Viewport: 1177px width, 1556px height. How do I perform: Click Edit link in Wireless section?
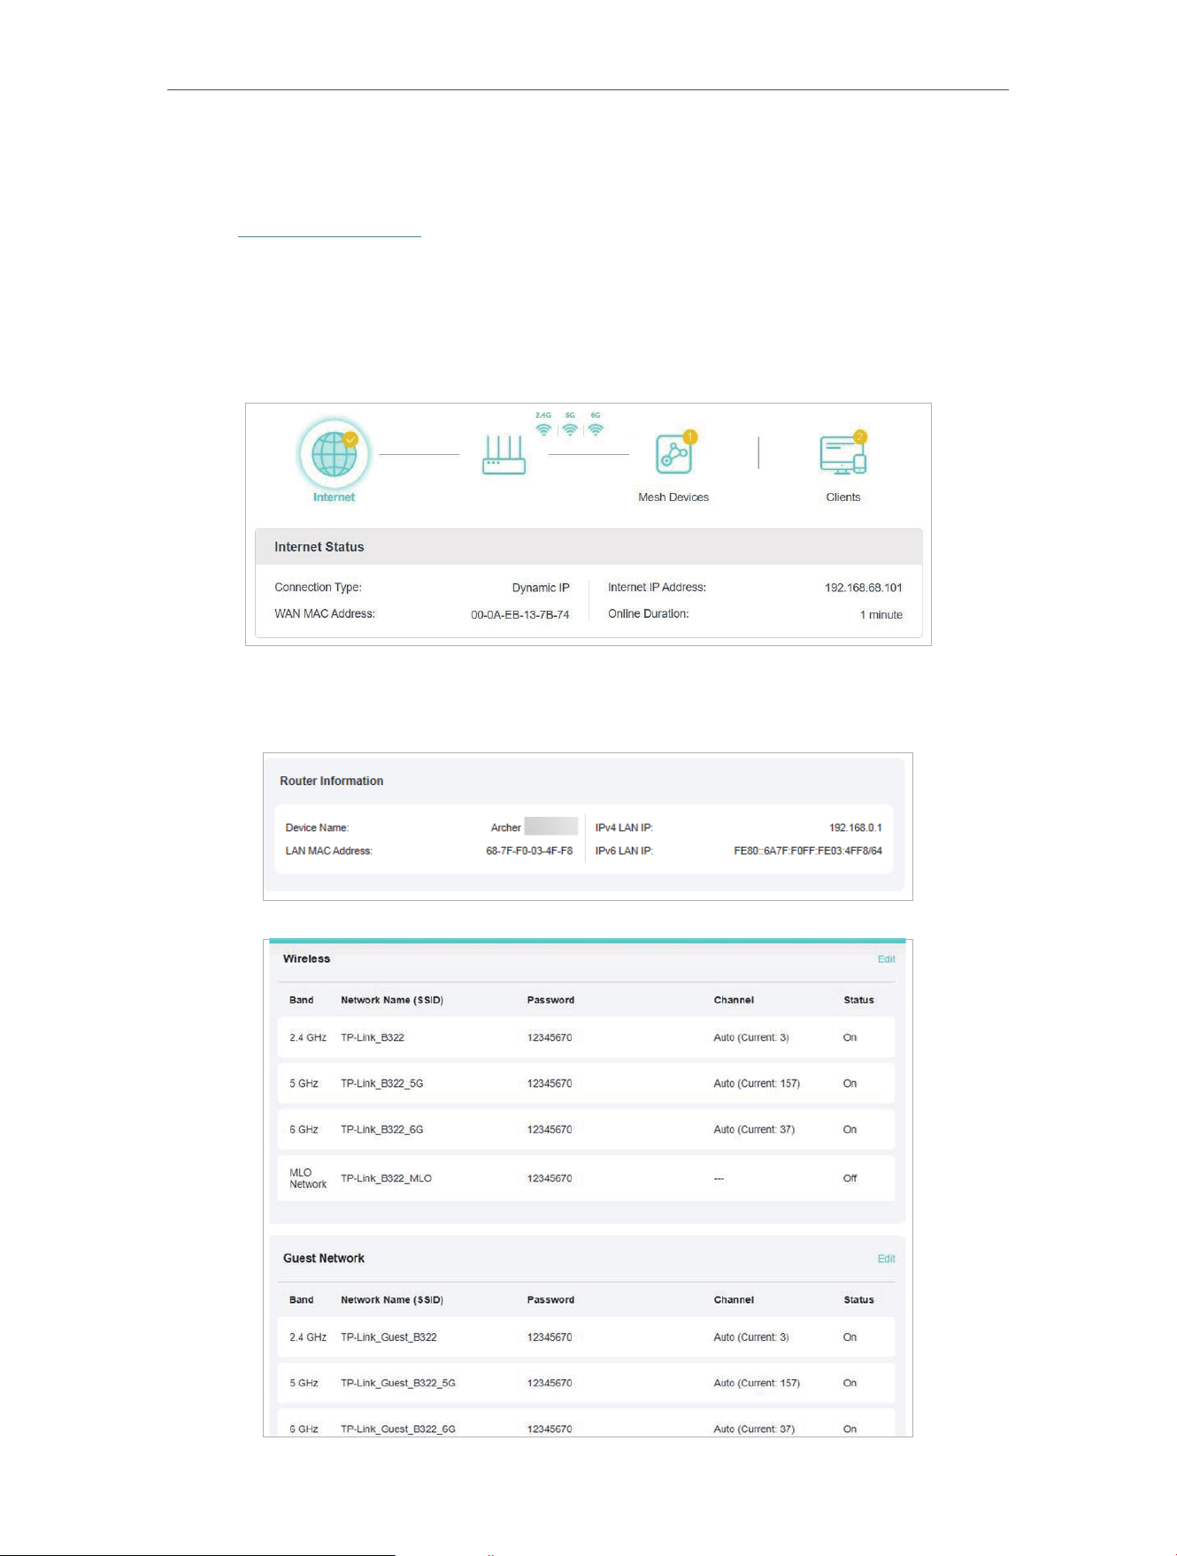click(x=886, y=959)
